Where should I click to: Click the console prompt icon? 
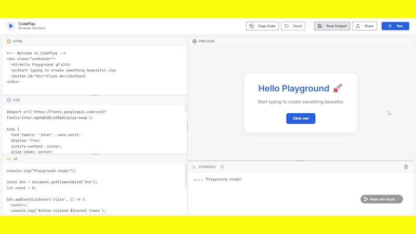(x=194, y=167)
